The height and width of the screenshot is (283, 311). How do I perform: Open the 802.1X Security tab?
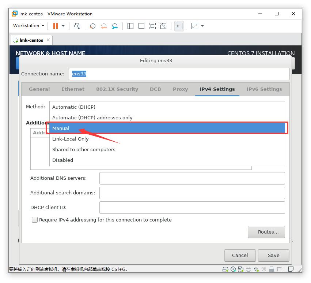coord(117,89)
